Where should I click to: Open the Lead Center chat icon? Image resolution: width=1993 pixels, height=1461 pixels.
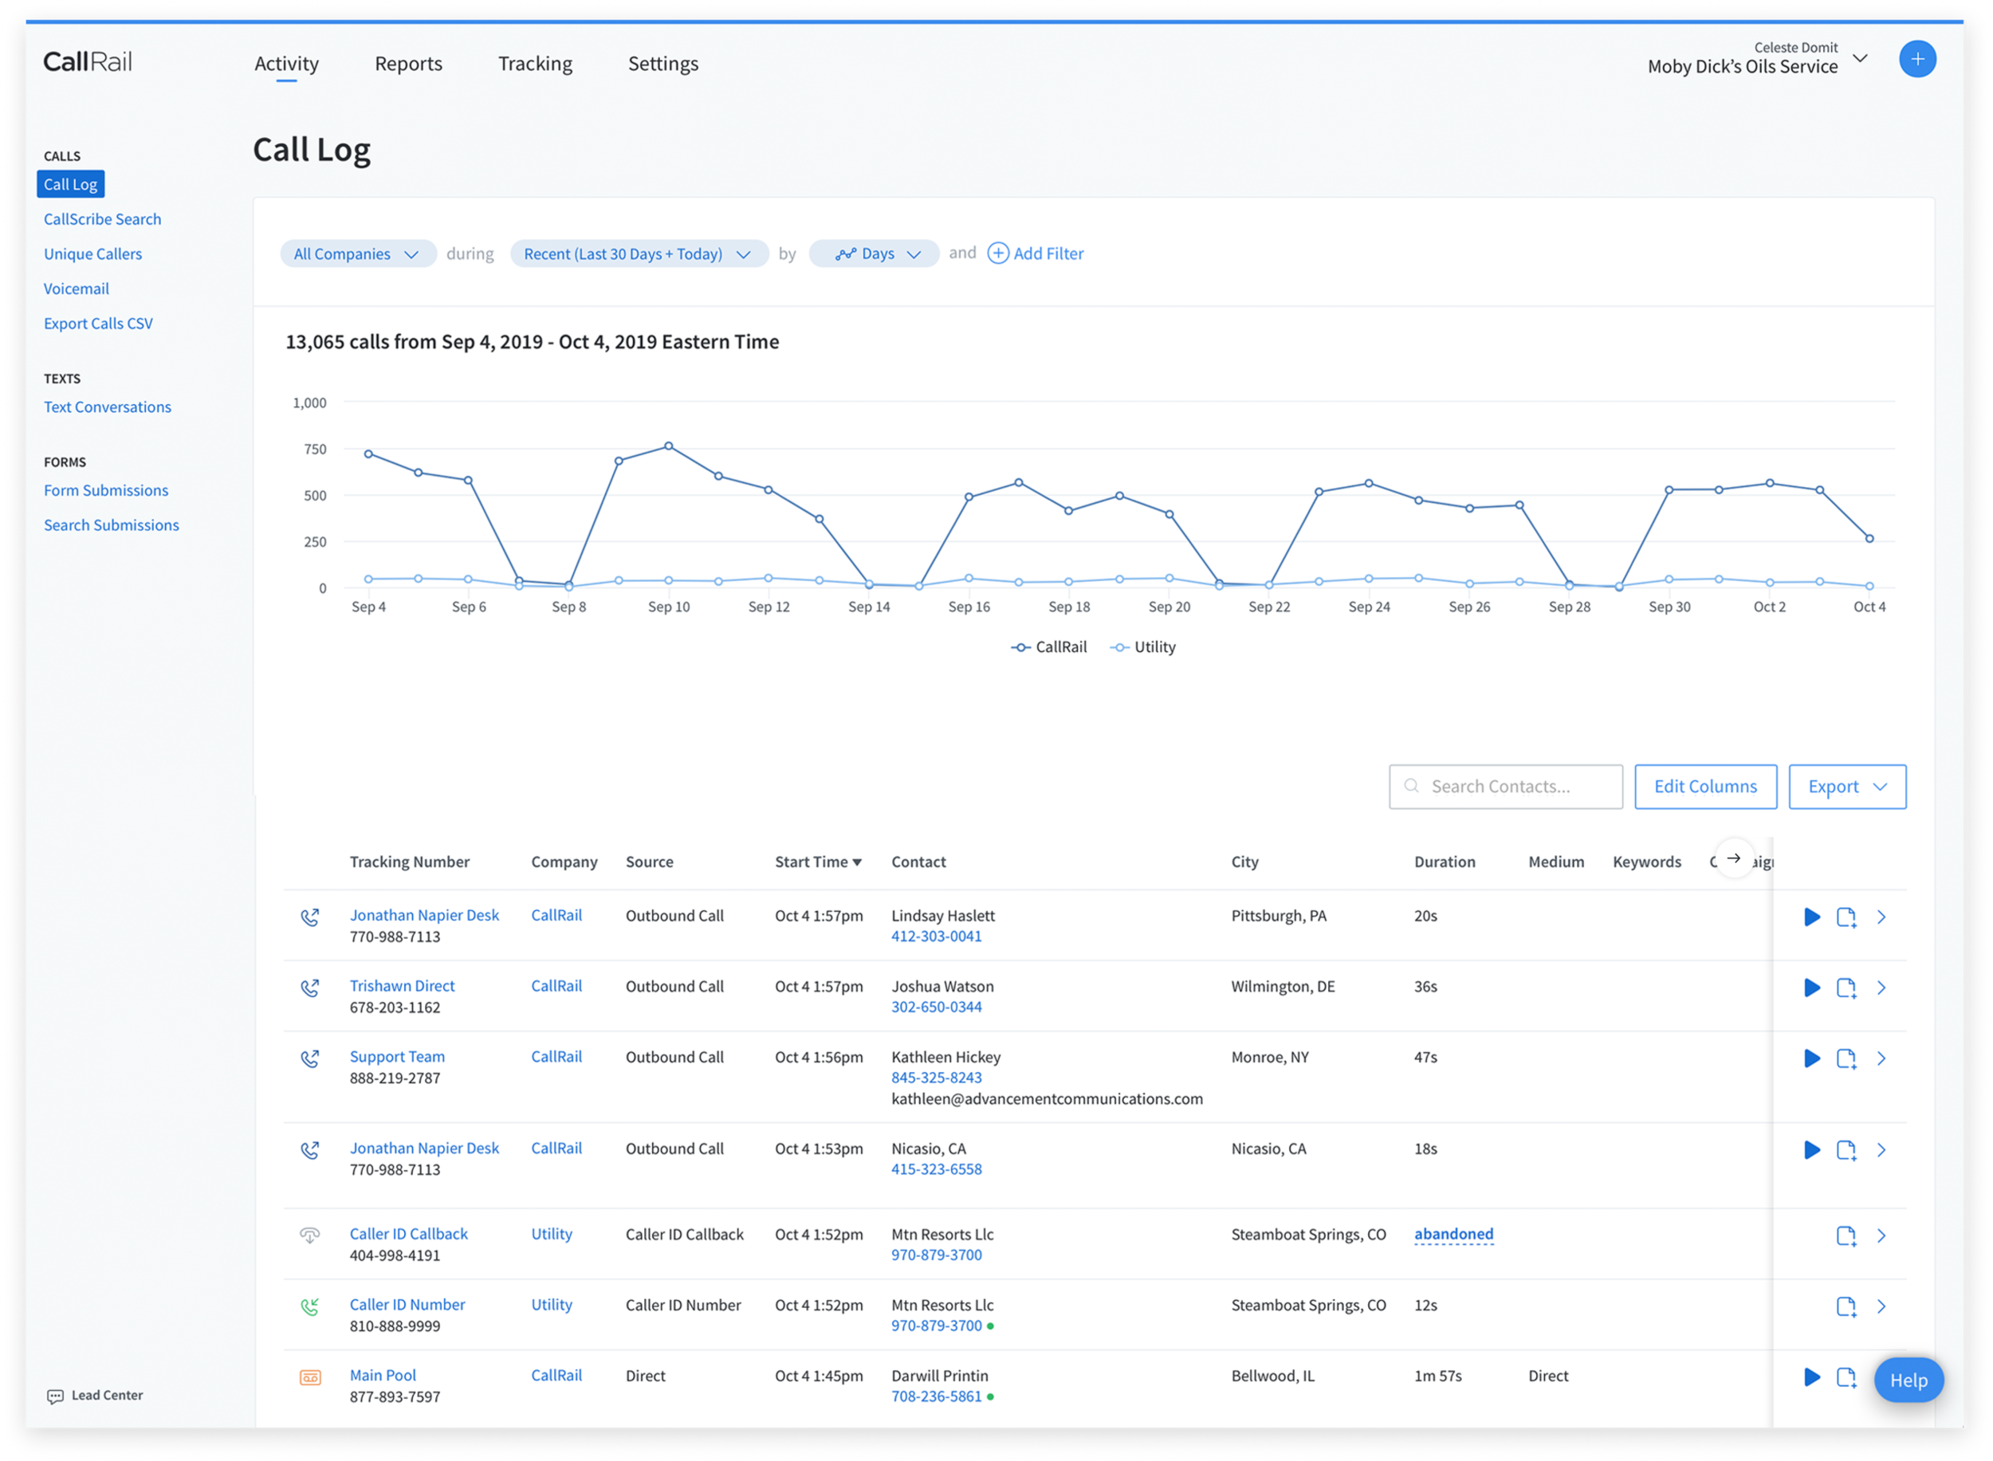(x=55, y=1396)
